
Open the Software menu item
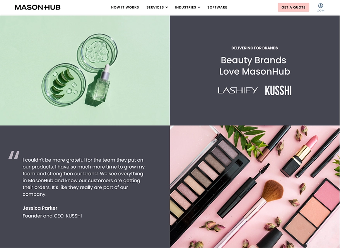(217, 7)
